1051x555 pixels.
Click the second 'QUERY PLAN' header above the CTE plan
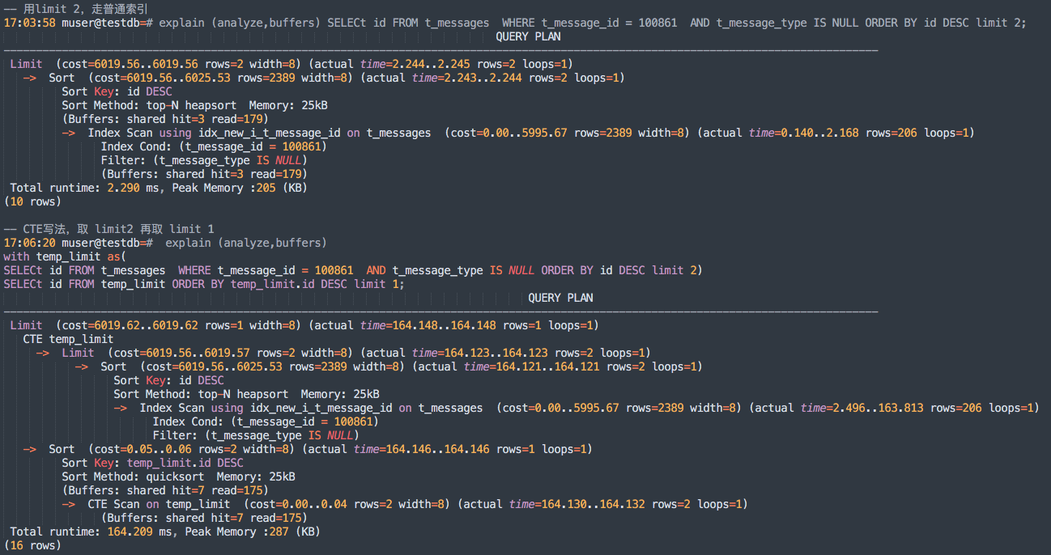pyautogui.click(x=560, y=298)
